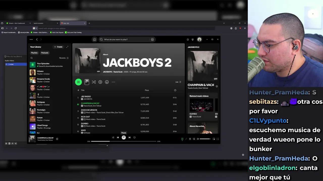Open Spotify's three-dot main menu
Screen dimensions: 323x181
click(x=31, y=39)
